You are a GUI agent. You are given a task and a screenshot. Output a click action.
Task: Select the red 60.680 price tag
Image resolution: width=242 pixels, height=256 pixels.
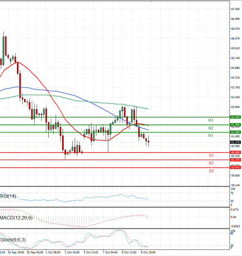pos(235,153)
